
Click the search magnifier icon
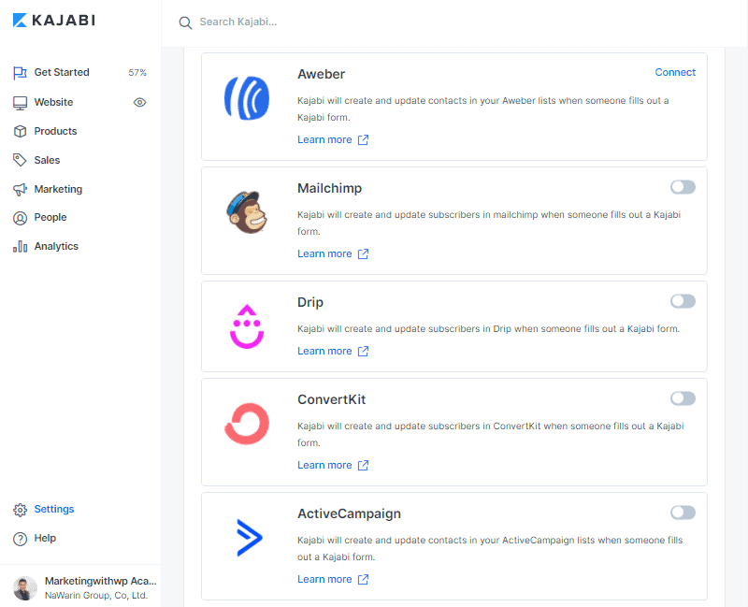185,22
